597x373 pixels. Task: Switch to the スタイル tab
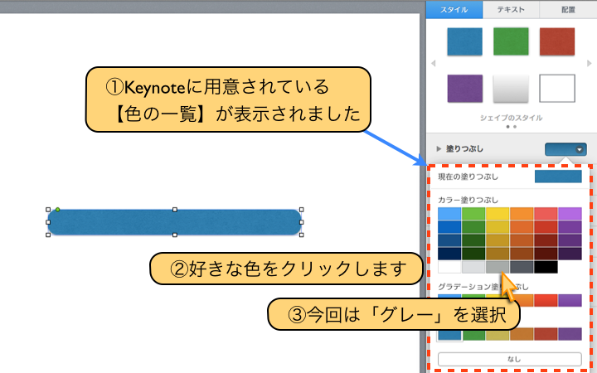coord(454,10)
